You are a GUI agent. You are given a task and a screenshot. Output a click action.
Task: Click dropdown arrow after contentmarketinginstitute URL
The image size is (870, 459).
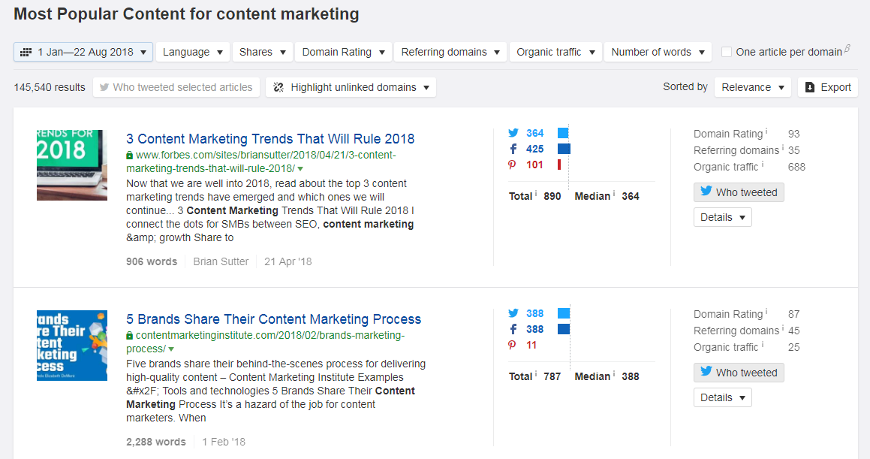pyautogui.click(x=171, y=349)
